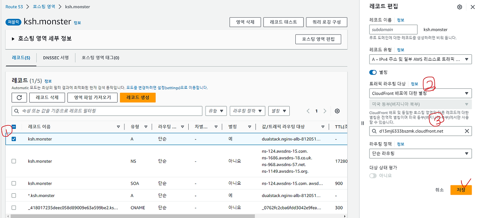
Task: Open Route 53 breadcrumb link
Action: pos(14,7)
